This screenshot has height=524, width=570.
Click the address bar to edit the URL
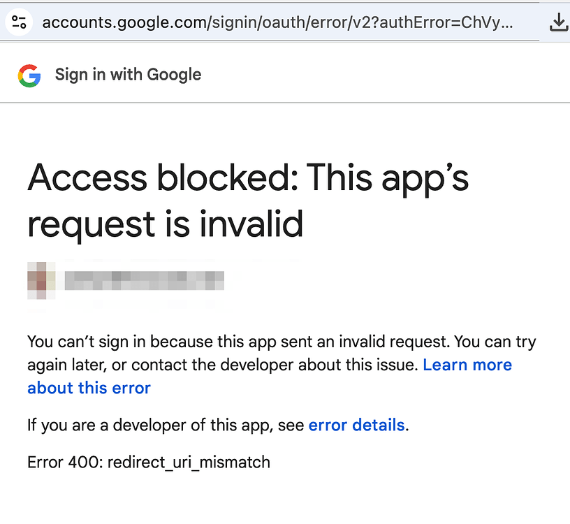(279, 22)
